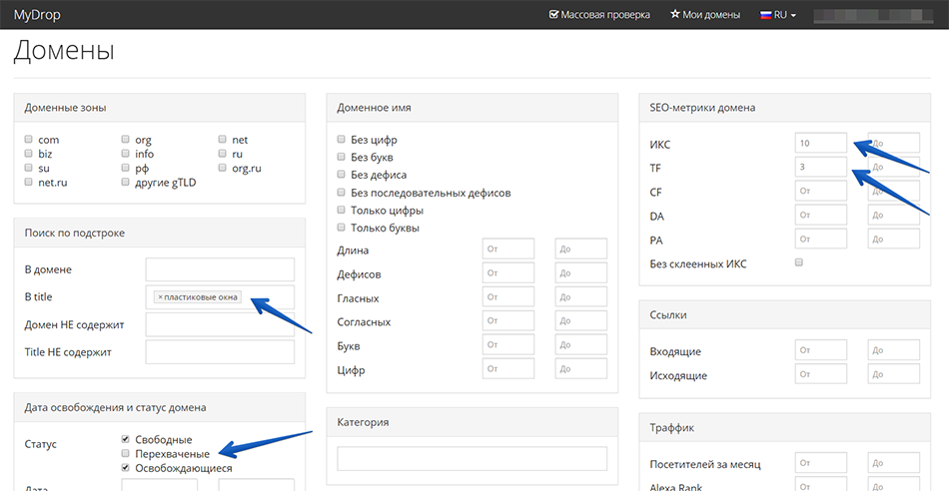The height and width of the screenshot is (491, 949).
Task: Remove the пластиковые окна tag
Action: 161,297
